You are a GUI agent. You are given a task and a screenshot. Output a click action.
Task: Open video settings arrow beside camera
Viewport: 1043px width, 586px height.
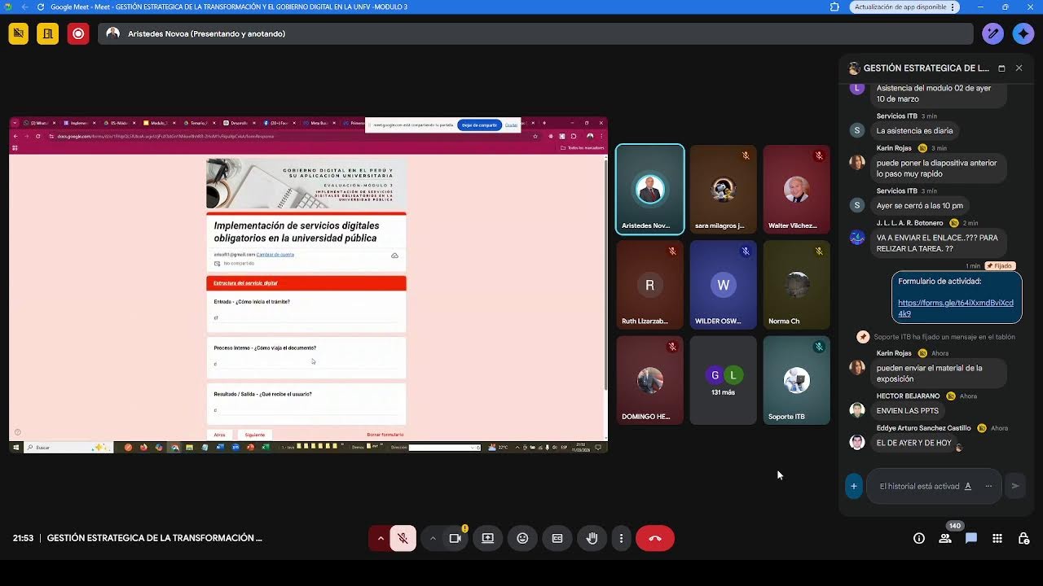tap(433, 538)
